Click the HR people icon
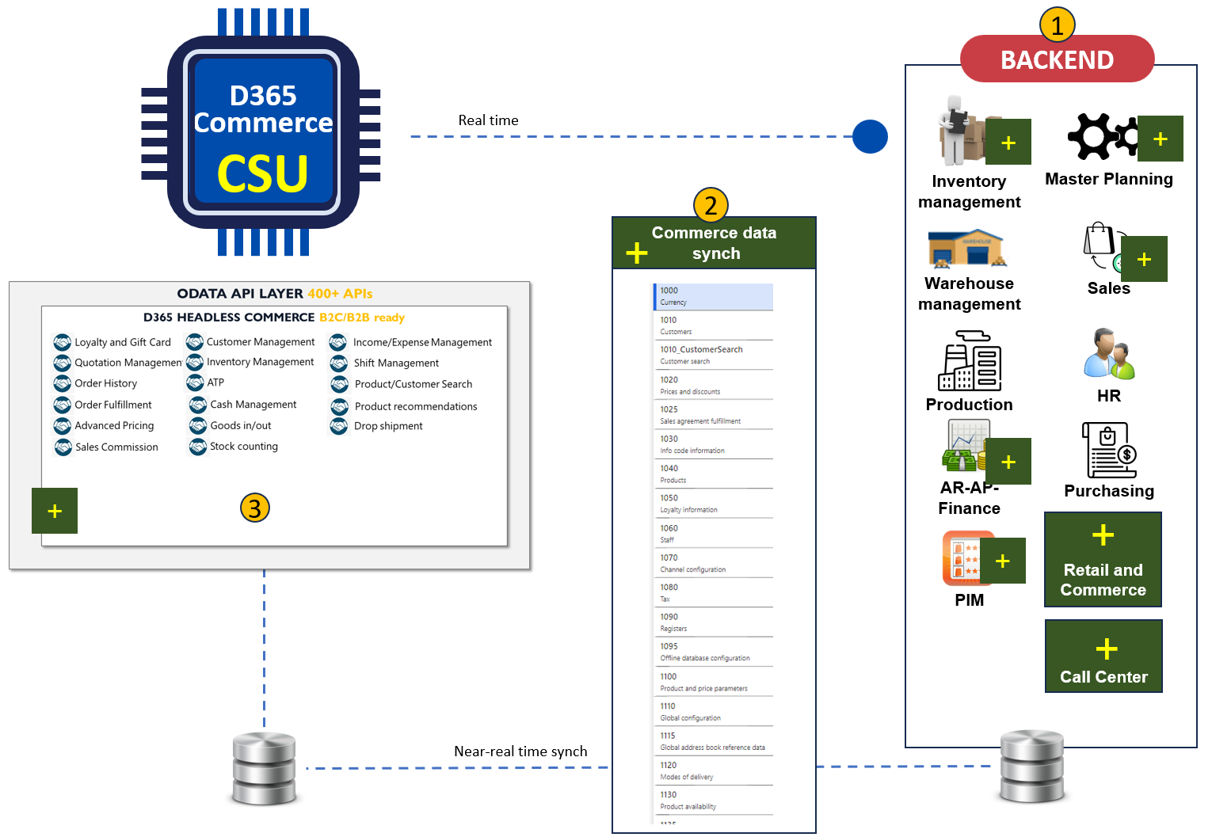The image size is (1212, 837). click(x=1109, y=354)
